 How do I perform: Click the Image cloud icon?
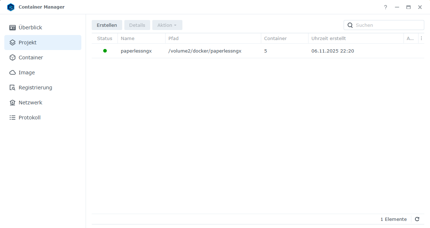(13, 73)
